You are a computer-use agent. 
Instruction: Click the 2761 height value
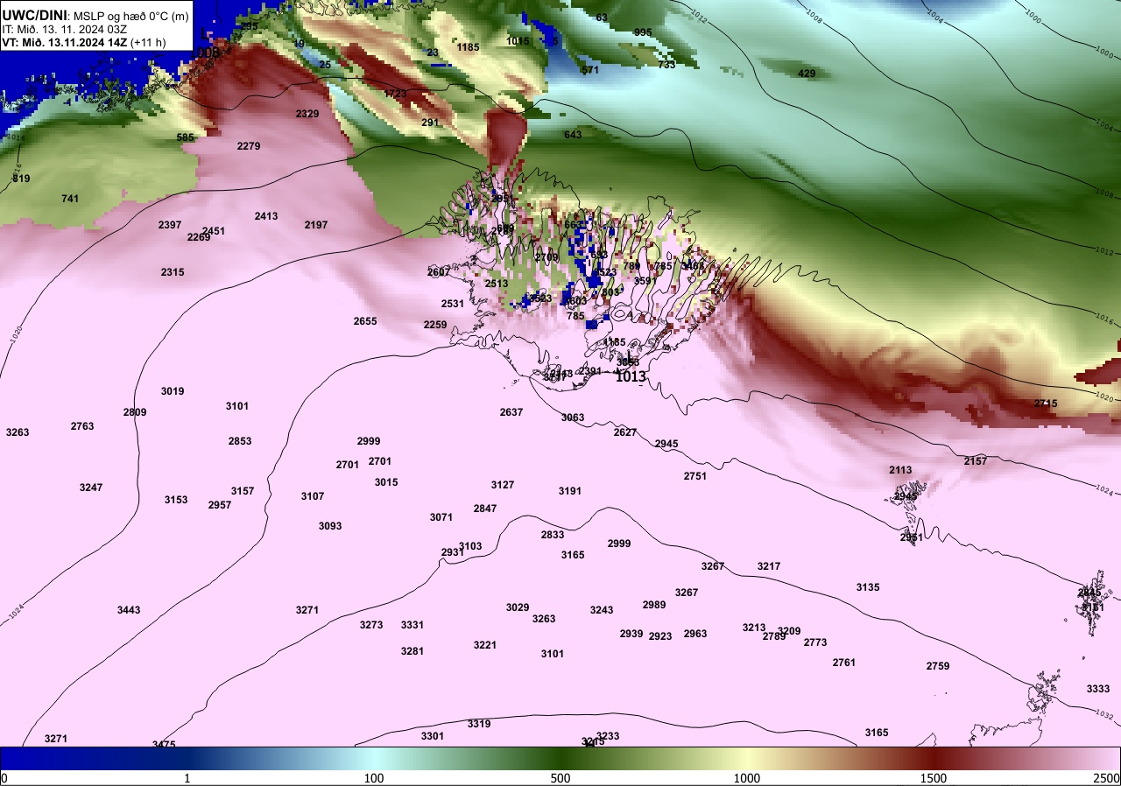click(x=844, y=663)
